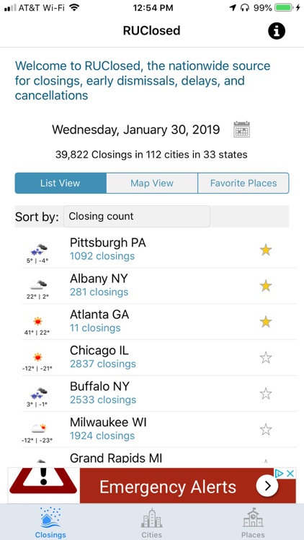Tap the Milwaukee partly cloudy weather icon
Screen dimensions: 304x540
38,428
